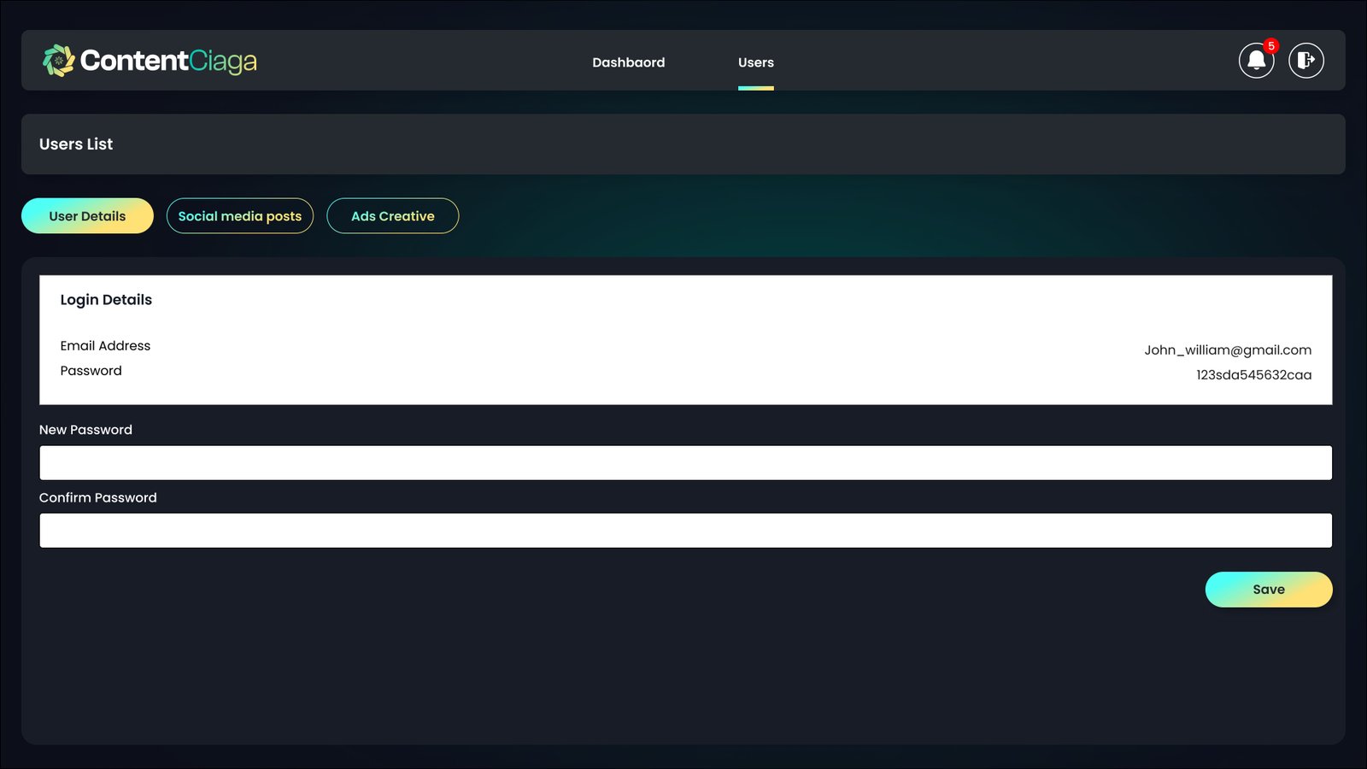Switch to the User Details tab
This screenshot has height=769, width=1367.
(87, 216)
